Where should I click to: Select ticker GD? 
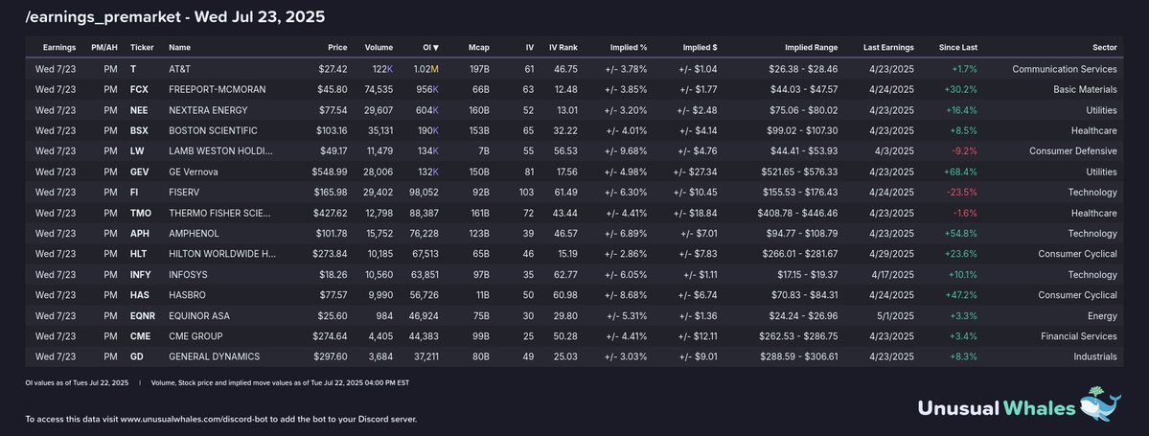[136, 356]
